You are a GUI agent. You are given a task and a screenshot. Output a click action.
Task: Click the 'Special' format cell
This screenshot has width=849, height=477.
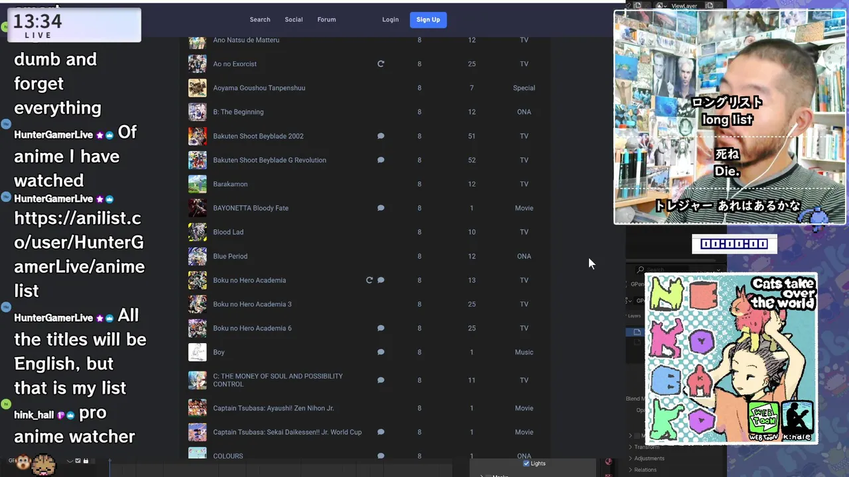tap(524, 88)
